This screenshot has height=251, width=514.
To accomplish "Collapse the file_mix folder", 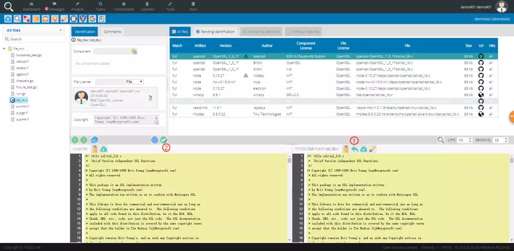I will click(x=5, y=48).
